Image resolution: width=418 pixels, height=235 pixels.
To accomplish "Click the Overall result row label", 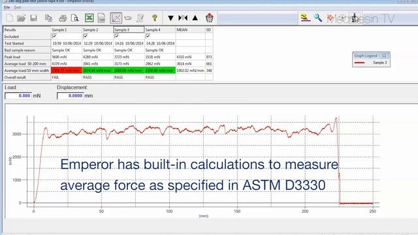I will (x=15, y=77).
